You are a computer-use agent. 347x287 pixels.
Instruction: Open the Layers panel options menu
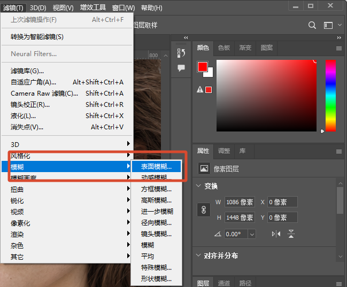[339, 284]
